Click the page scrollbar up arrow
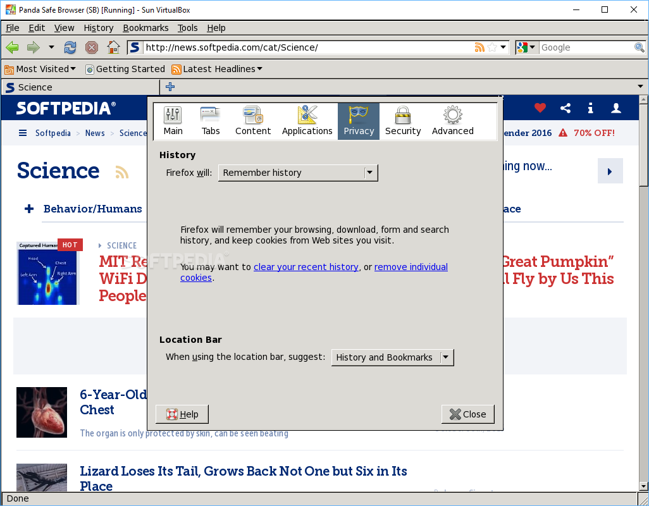 point(643,99)
